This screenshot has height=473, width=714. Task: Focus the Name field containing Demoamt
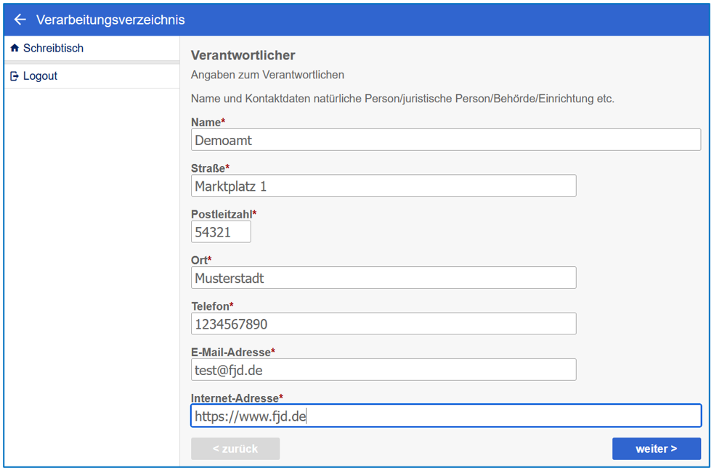pos(445,140)
